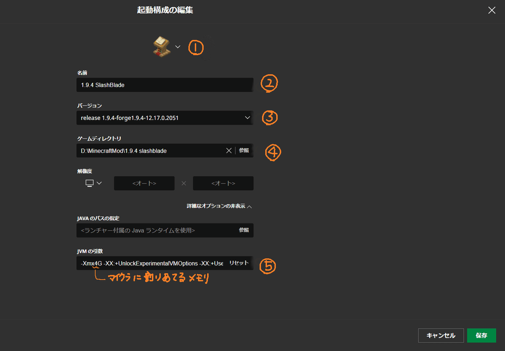Viewport: 505px width, 351px height.
Task: Click the 名前 label
Action: click(82, 73)
